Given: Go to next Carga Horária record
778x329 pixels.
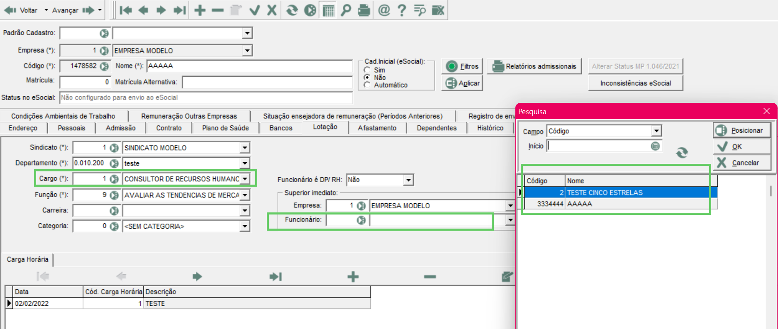Looking at the screenshot, I should 197,277.
